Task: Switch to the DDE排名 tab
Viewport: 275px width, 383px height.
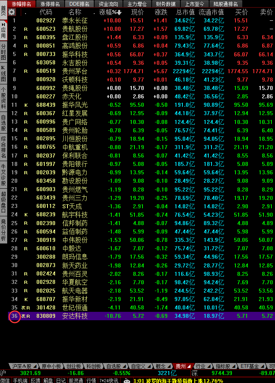Action: 79,4
